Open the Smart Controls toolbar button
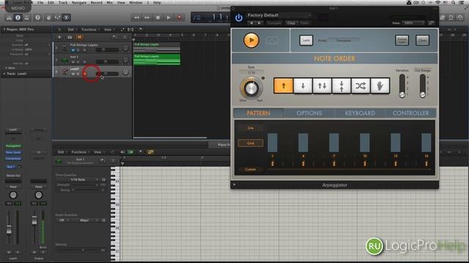Screen dimensions: 469x263 point(48,18)
